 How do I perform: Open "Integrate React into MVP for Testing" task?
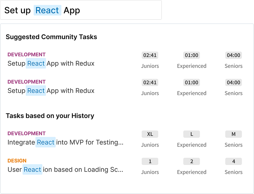65,142
